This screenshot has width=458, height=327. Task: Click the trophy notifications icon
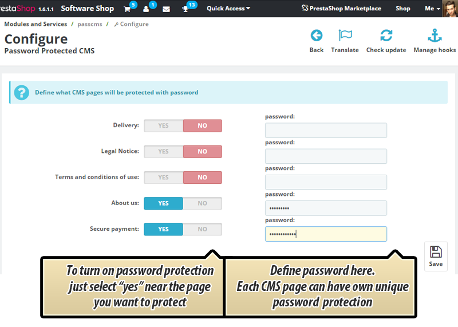[185, 9]
